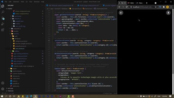174x98 pixels.
Task: Click the Explorer more actions ellipsis
Action: pyautogui.click(x=42, y=5)
